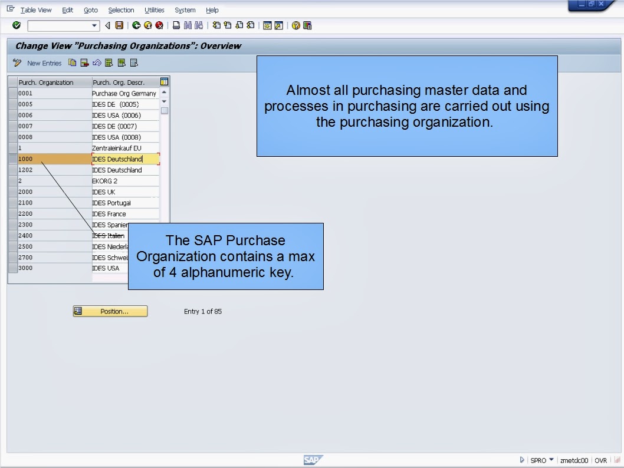Click the yellow Exit up-arrow icon
The width and height of the screenshot is (624, 468).
pyautogui.click(x=148, y=25)
